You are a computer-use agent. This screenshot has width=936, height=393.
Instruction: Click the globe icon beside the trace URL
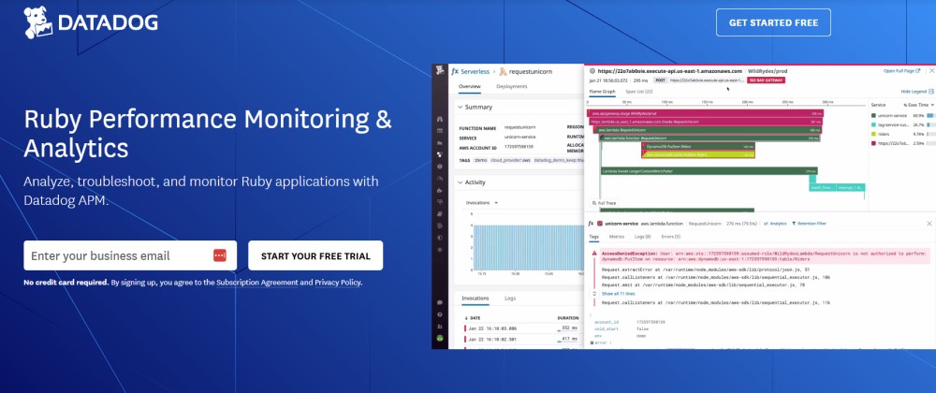coord(592,70)
